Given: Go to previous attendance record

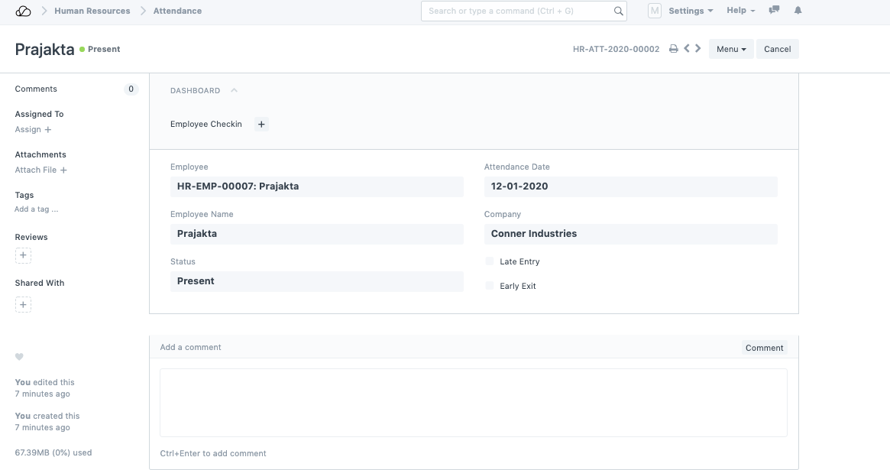Looking at the screenshot, I should tap(687, 49).
